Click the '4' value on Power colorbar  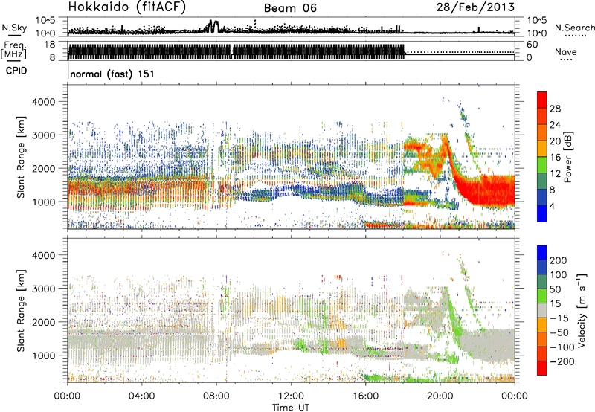pyautogui.click(x=552, y=206)
